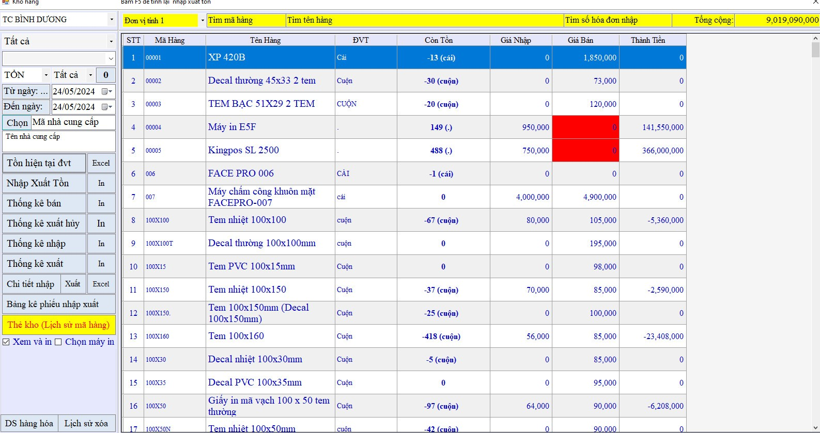Open Thẻ kho (Lịch sử mã hàng)
820x433 pixels.
pos(59,325)
